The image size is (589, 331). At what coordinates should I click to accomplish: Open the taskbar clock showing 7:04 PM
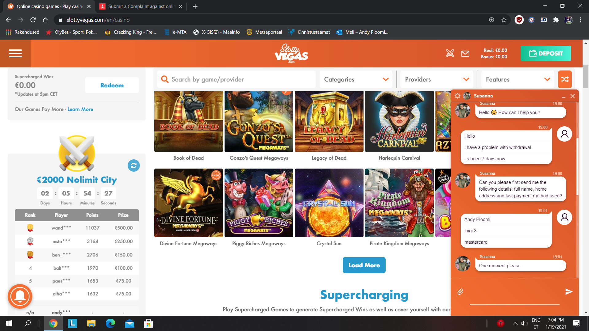556,323
